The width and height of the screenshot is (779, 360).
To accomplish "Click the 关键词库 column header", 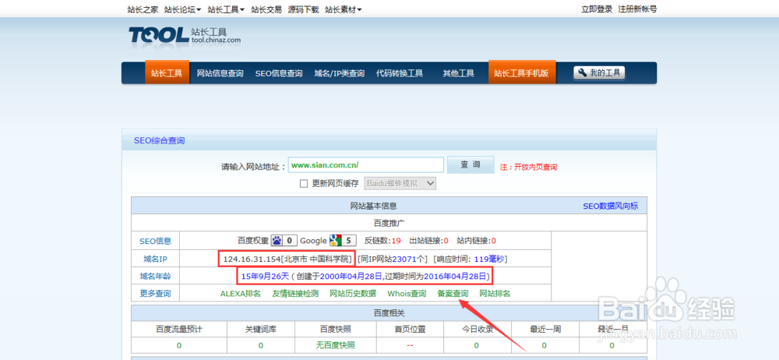I will (x=261, y=329).
